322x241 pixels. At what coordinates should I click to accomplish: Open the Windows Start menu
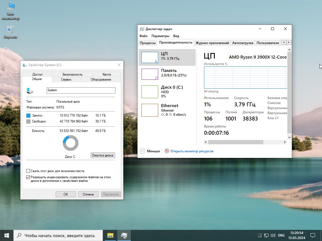tap(6, 235)
